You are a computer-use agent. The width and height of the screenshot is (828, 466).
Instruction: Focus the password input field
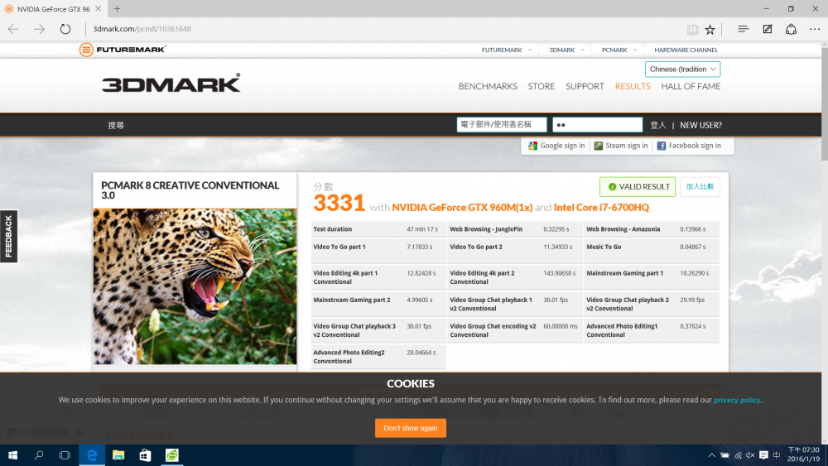coord(597,124)
